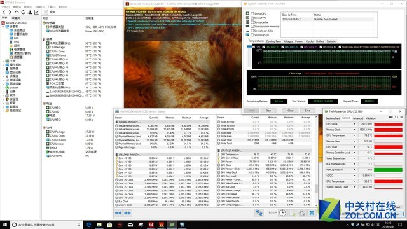Expand 主板 tree node in AIDA64
Viewport: 407px width, 229px height.
3,61
